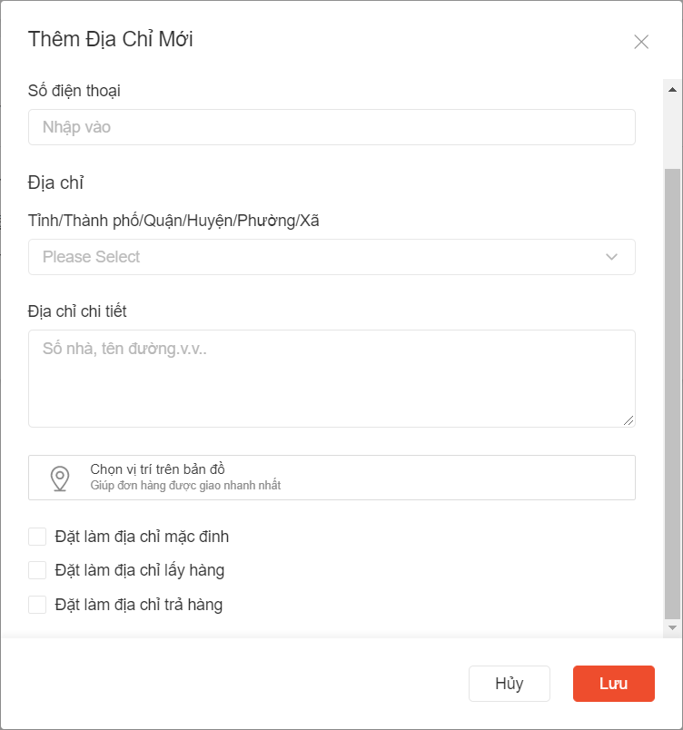Enable Đặt làm địa chỉ mặc định checkbox

pyautogui.click(x=37, y=537)
